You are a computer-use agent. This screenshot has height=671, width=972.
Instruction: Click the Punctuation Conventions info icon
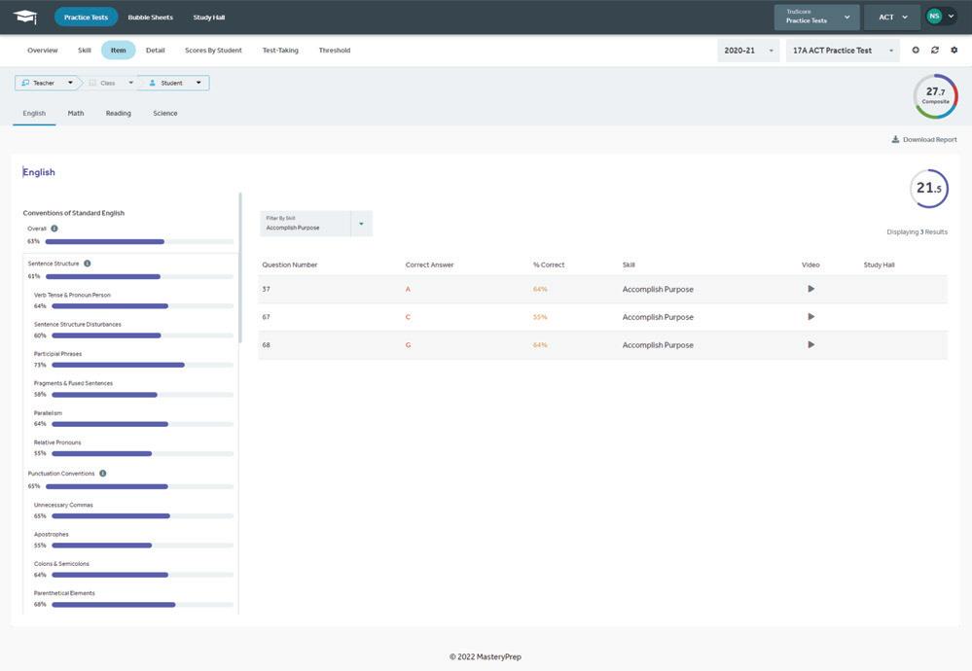click(103, 474)
